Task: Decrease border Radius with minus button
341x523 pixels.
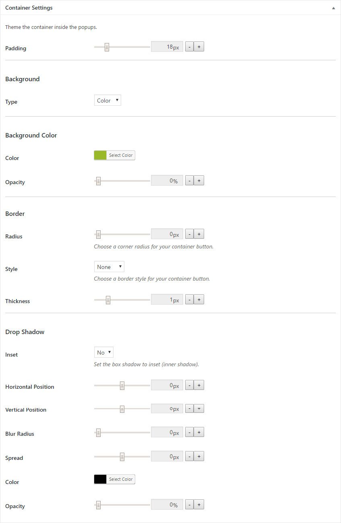Action: 189,234
